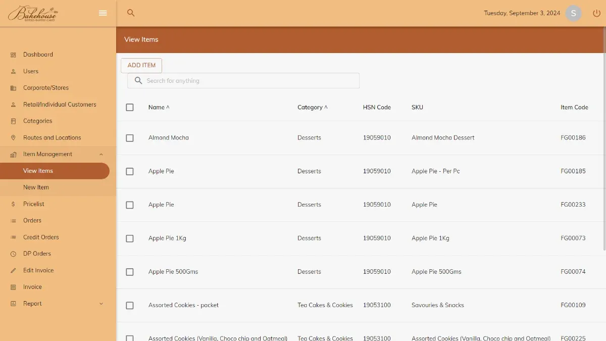This screenshot has height=341, width=606.
Task: Click the Invoice document icon
Action: pos(13,287)
